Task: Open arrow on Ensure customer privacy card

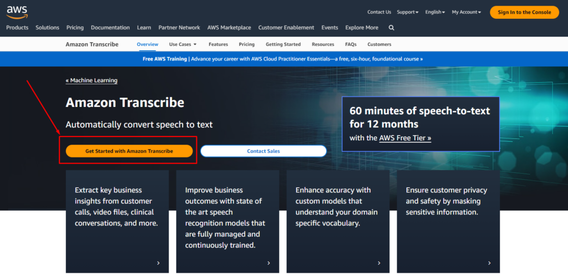Action: click(x=489, y=263)
